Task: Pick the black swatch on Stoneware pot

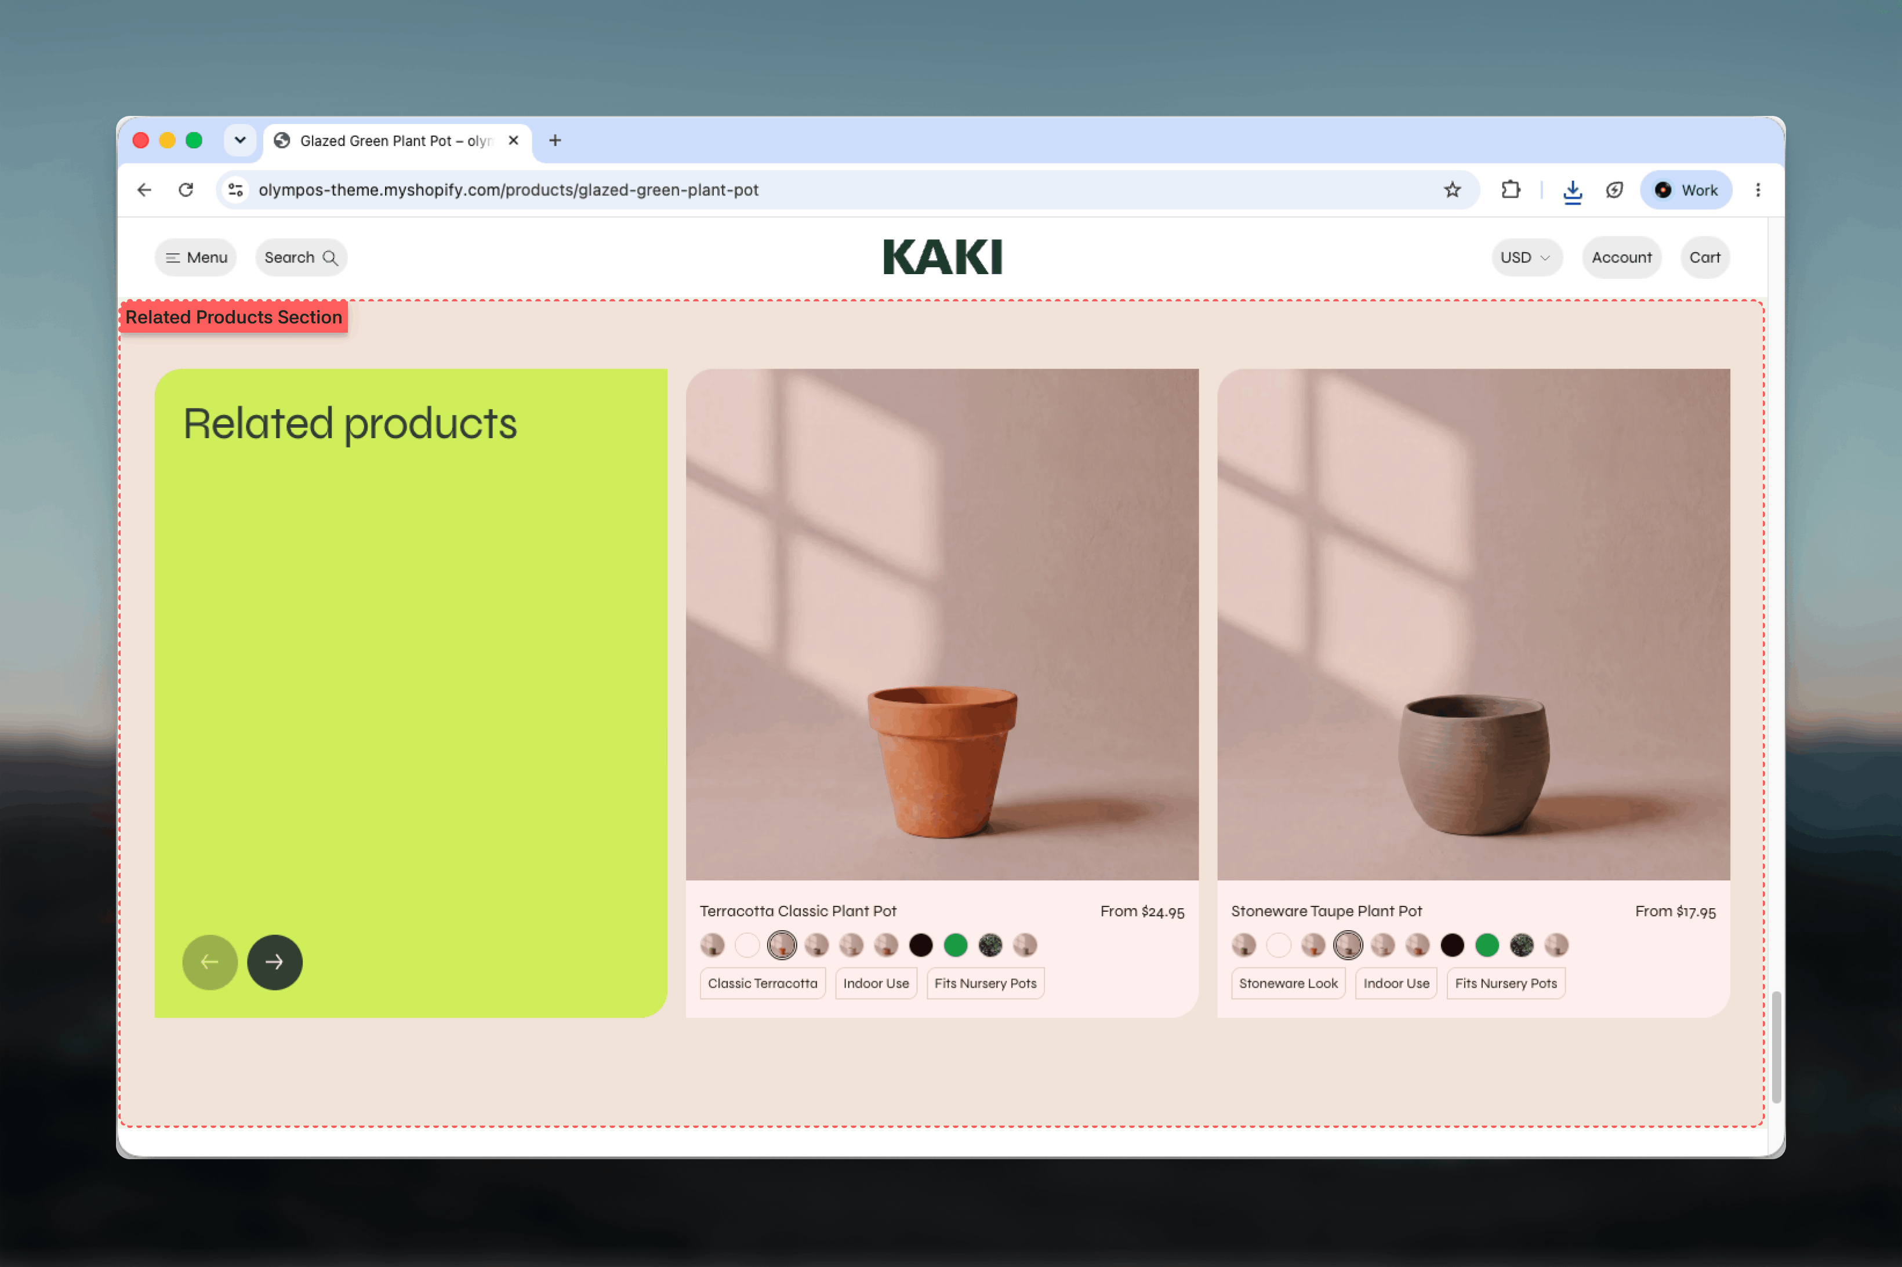Action: (1452, 945)
